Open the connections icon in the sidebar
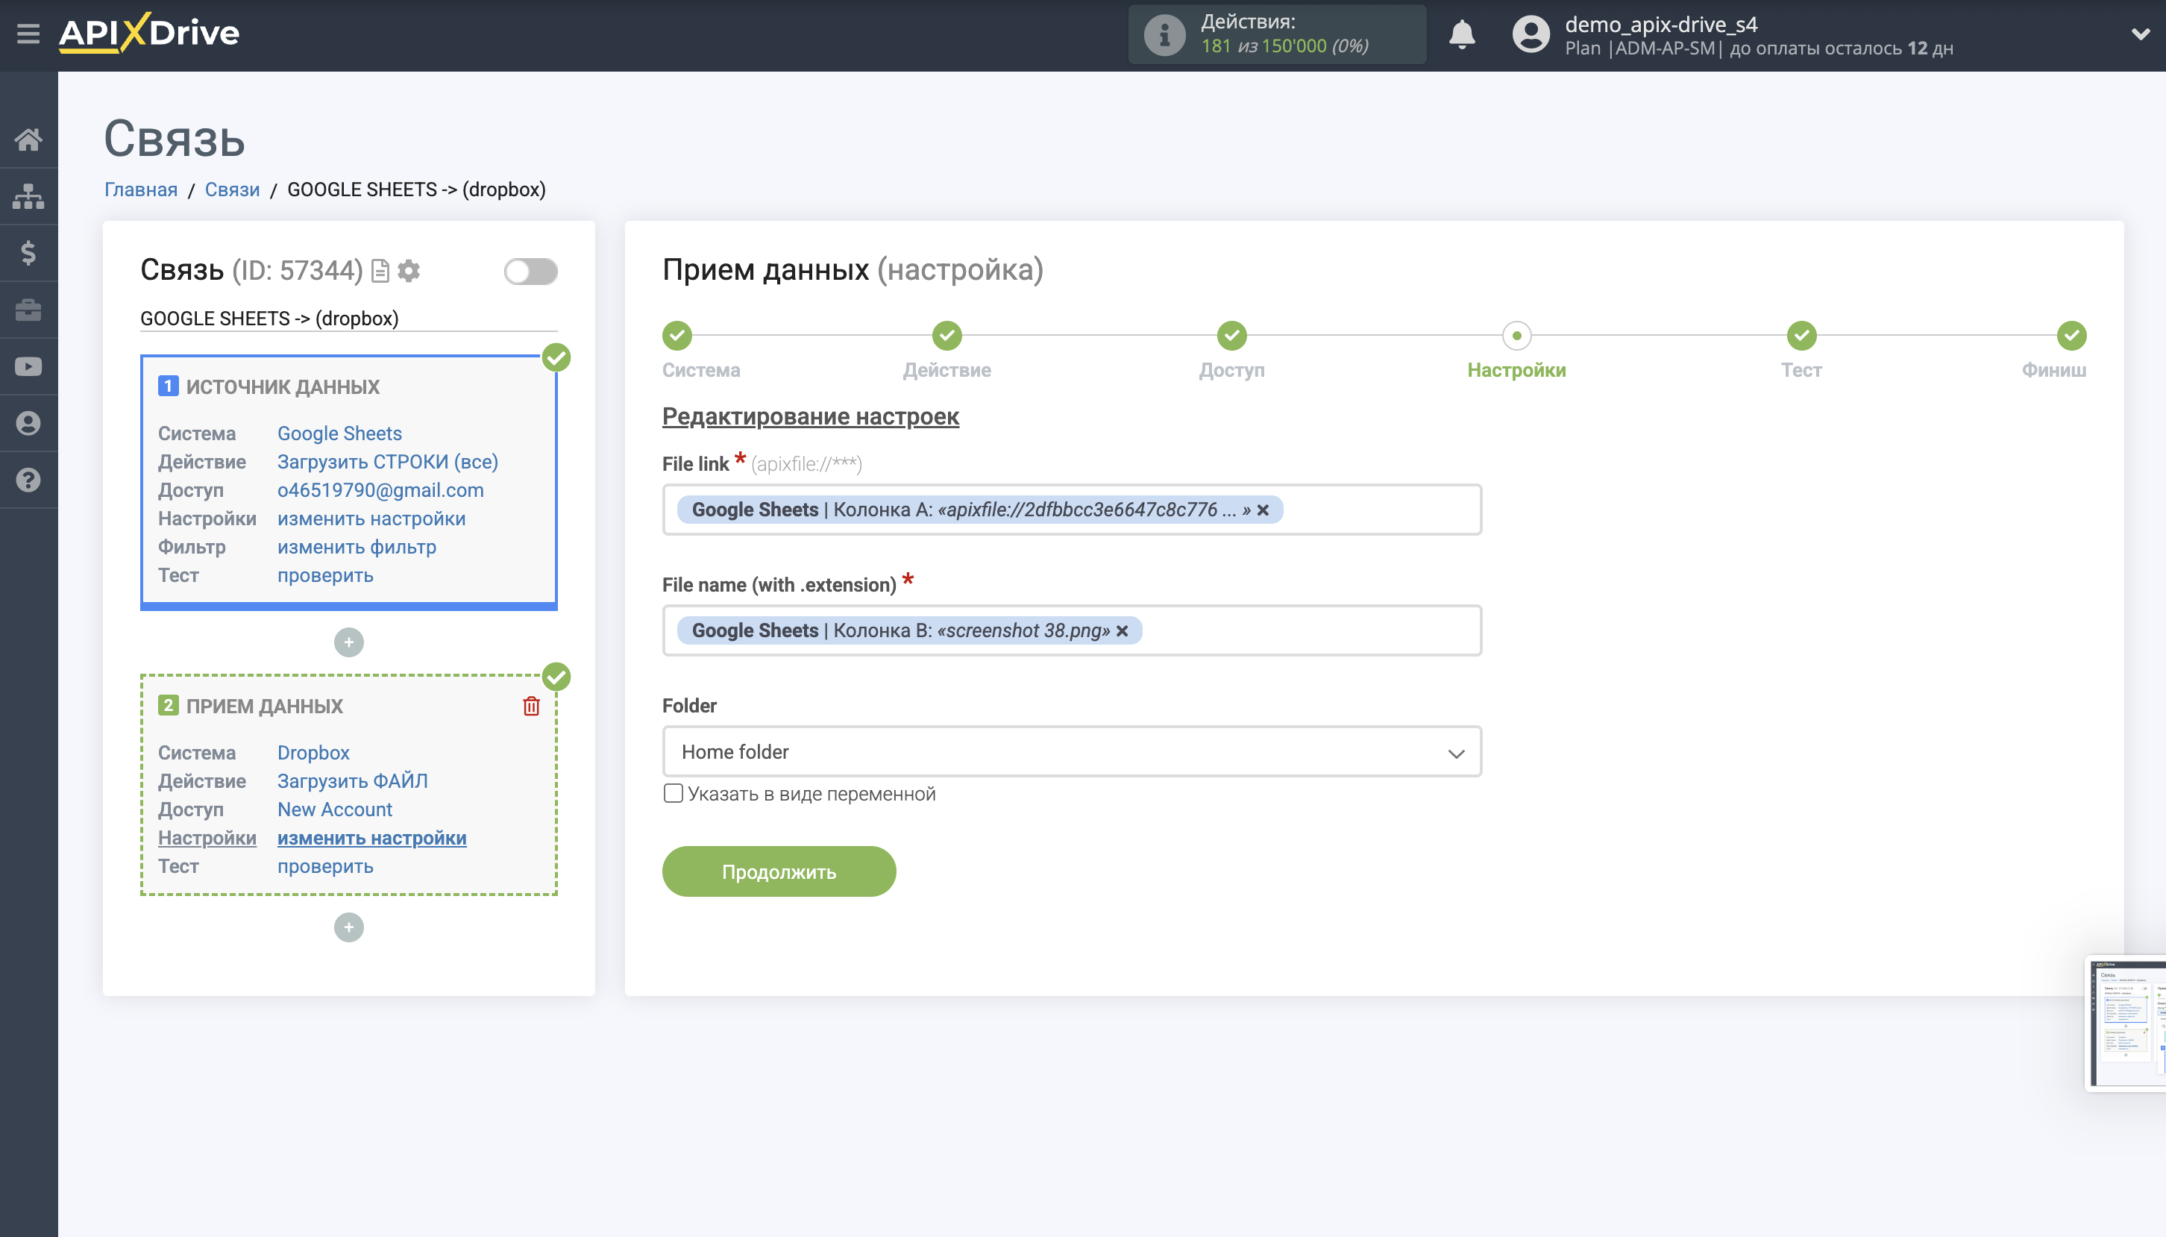 (28, 195)
